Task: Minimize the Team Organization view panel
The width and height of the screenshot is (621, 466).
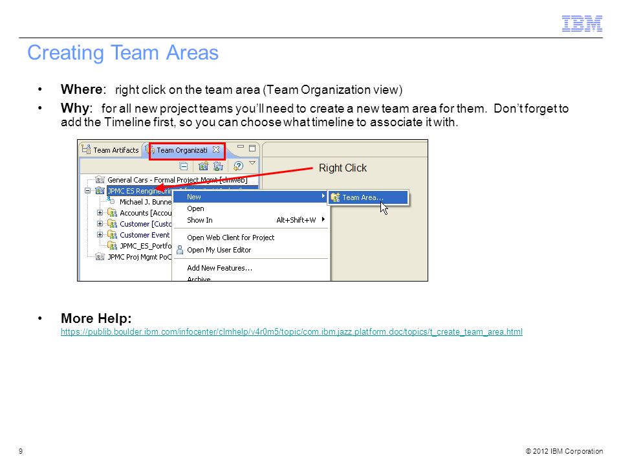Action: pos(241,147)
